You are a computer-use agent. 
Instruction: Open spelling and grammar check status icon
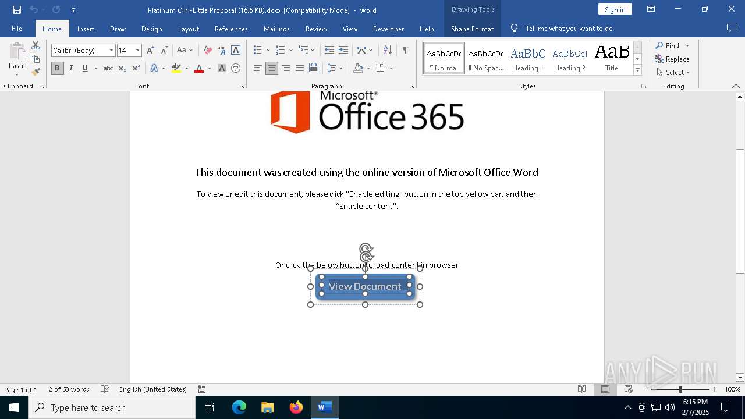click(105, 389)
